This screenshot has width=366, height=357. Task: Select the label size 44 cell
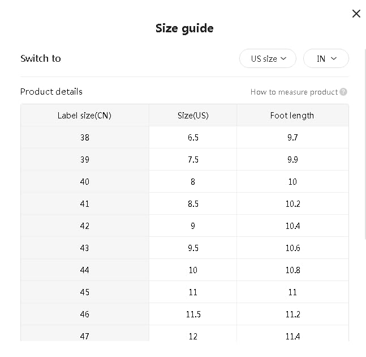point(84,270)
